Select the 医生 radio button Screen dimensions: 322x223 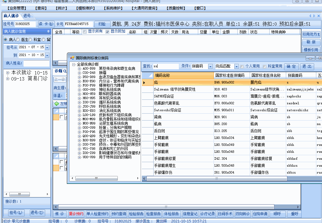pyautogui.click(x=18, y=39)
